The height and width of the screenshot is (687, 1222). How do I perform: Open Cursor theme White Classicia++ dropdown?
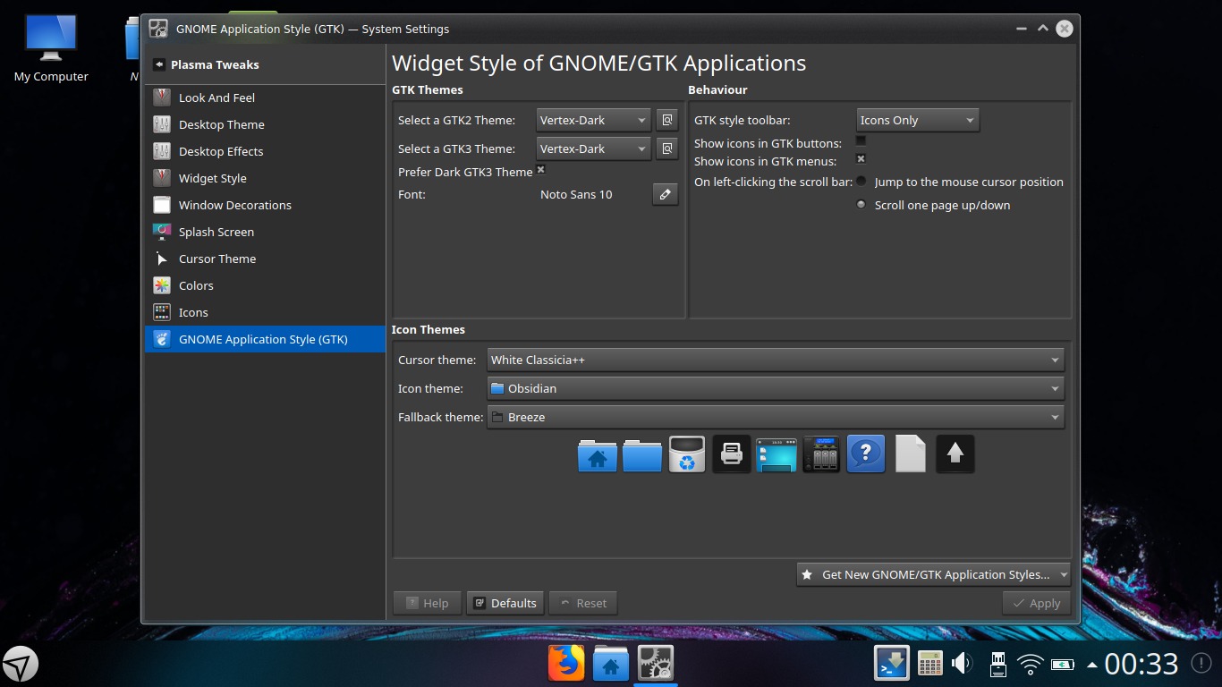tap(776, 360)
